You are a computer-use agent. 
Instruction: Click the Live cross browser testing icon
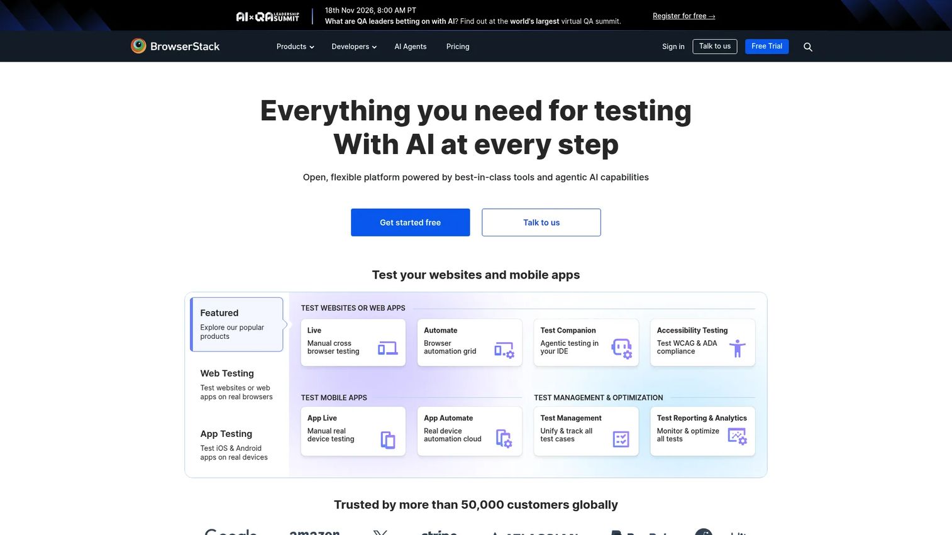(x=387, y=348)
